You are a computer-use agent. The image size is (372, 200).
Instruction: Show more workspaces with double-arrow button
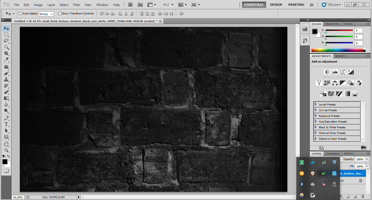pyautogui.click(x=312, y=5)
